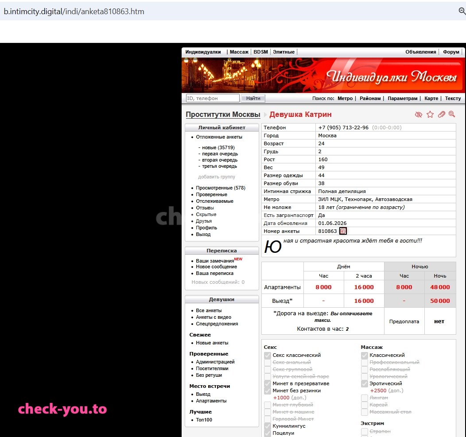The height and width of the screenshot is (437, 466).
Task: Click the magnifier icon beside the paperclip
Action: (452, 114)
